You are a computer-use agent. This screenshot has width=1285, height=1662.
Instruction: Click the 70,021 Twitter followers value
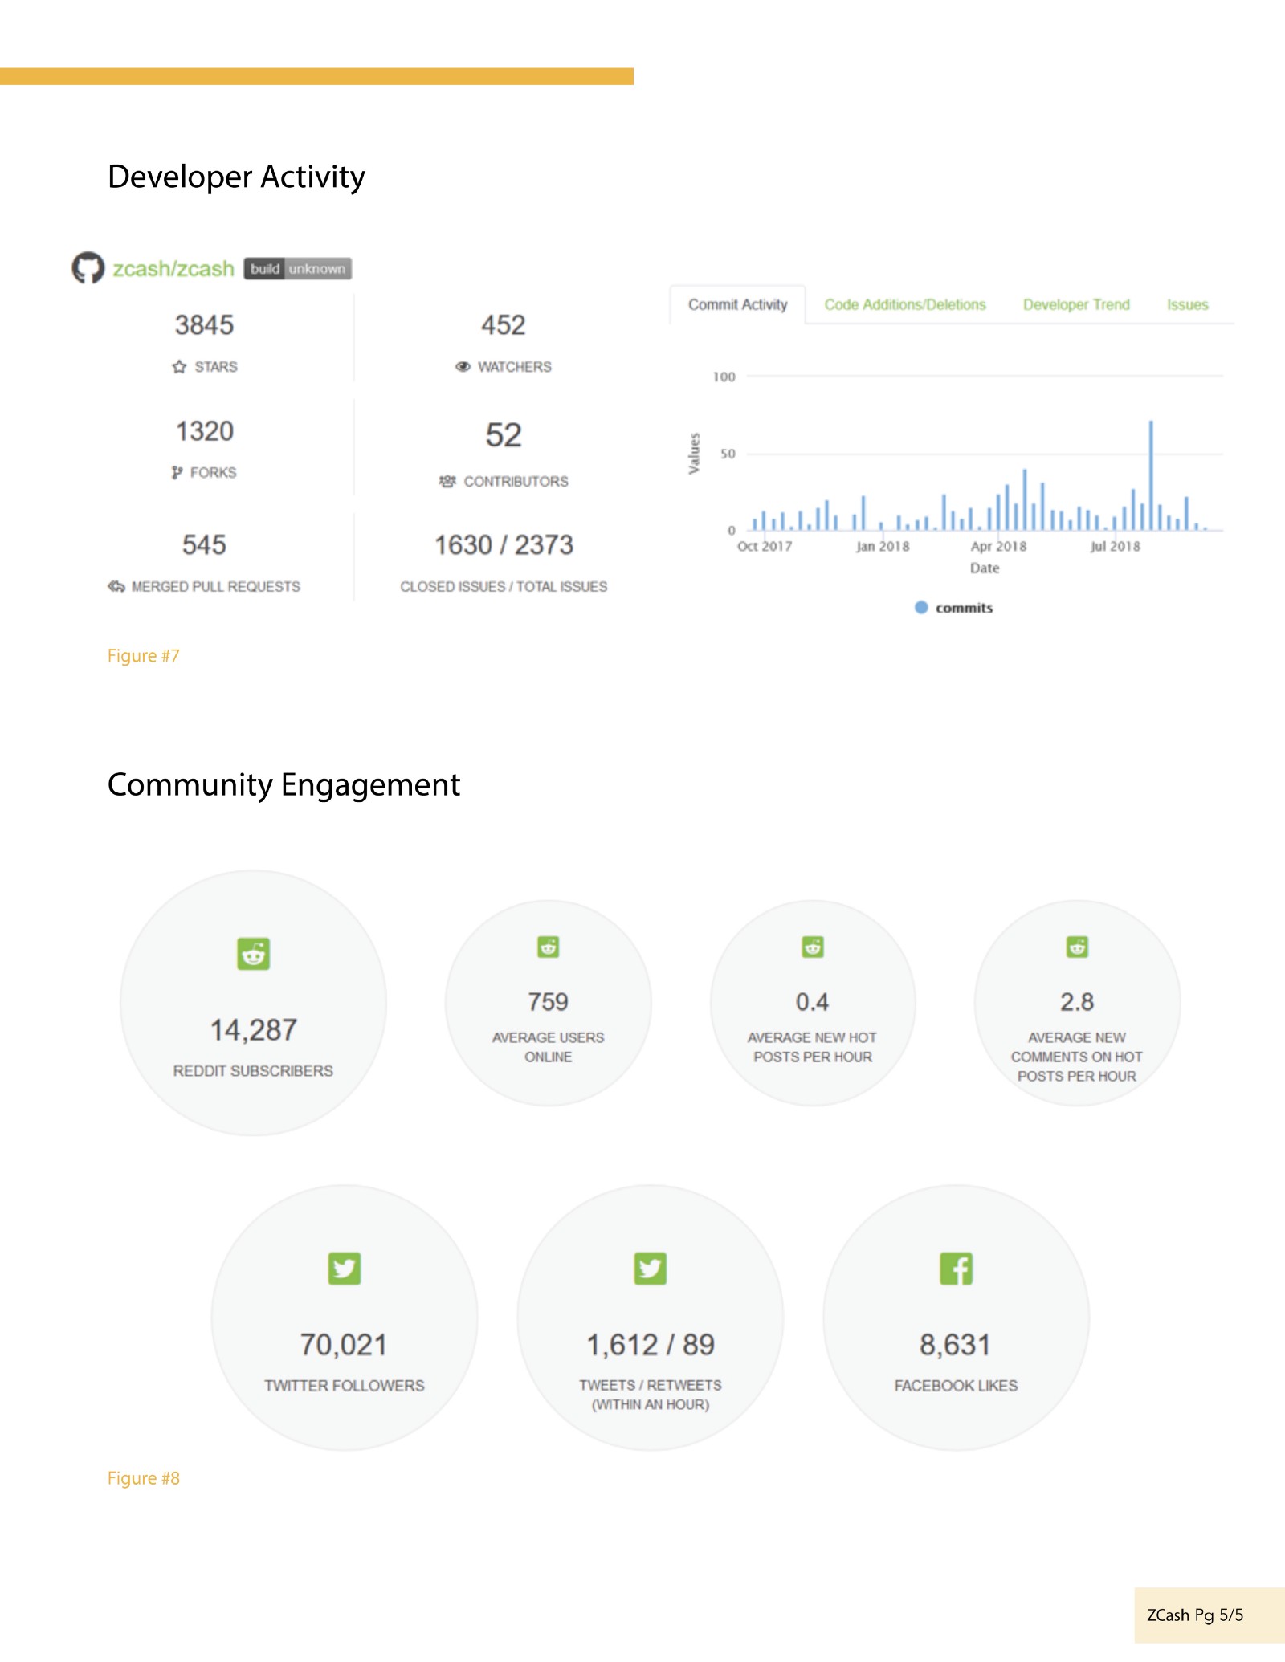point(345,1345)
